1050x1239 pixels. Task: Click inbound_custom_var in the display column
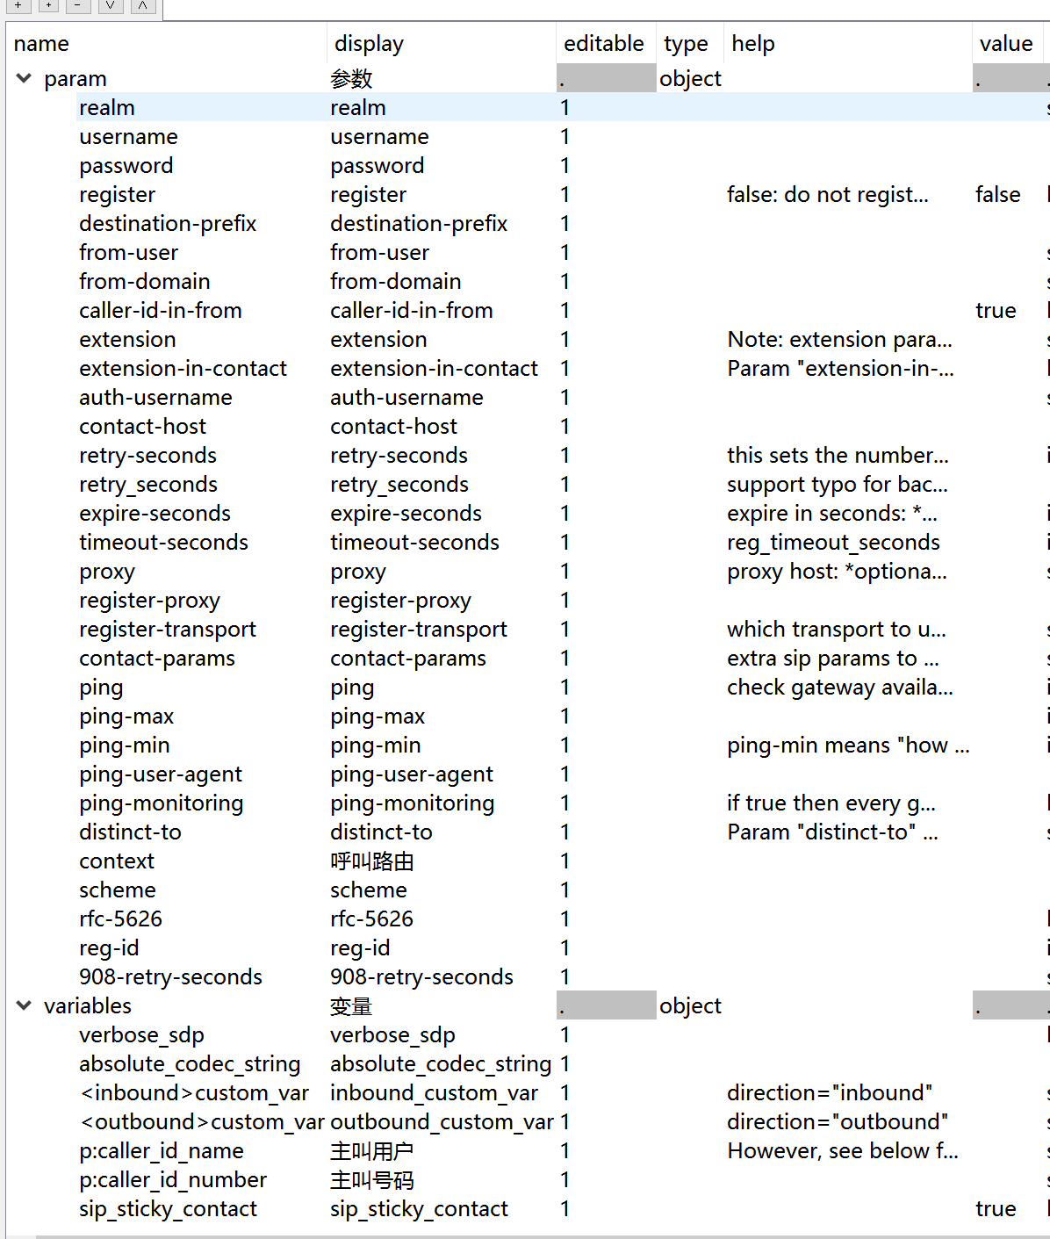(434, 1093)
